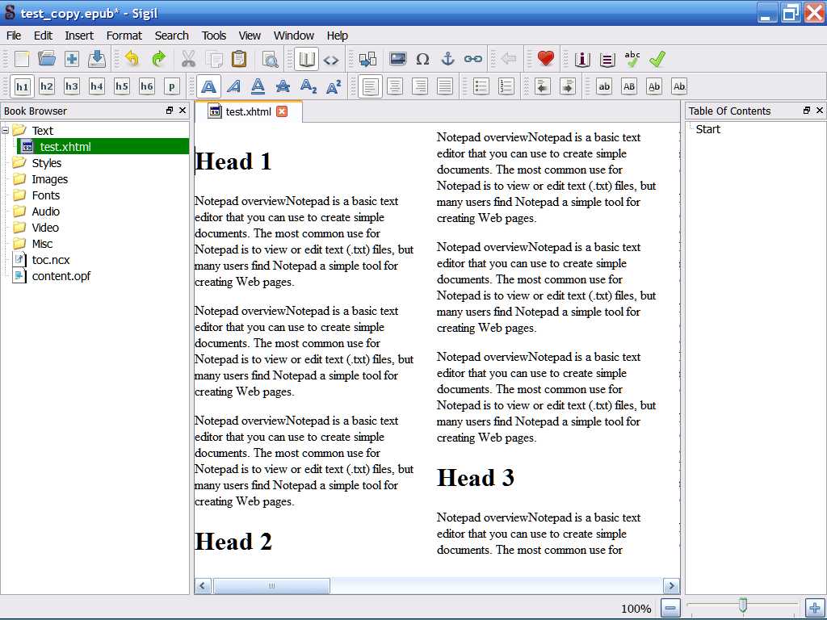Apply Heading 1 style button
Viewport: 827px width, 620px height.
(22, 86)
